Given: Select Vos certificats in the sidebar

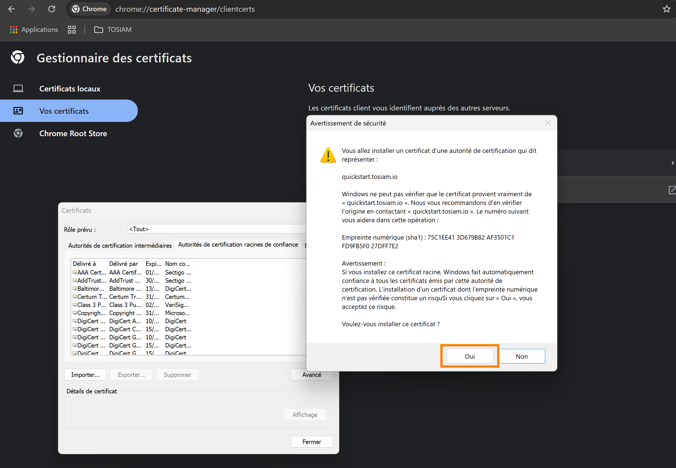Looking at the screenshot, I should point(69,111).
